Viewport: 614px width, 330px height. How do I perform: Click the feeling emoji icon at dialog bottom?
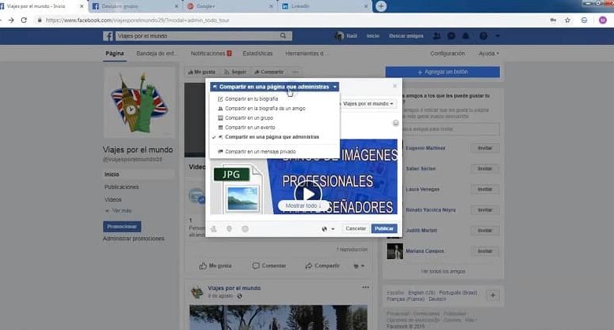tap(245, 229)
